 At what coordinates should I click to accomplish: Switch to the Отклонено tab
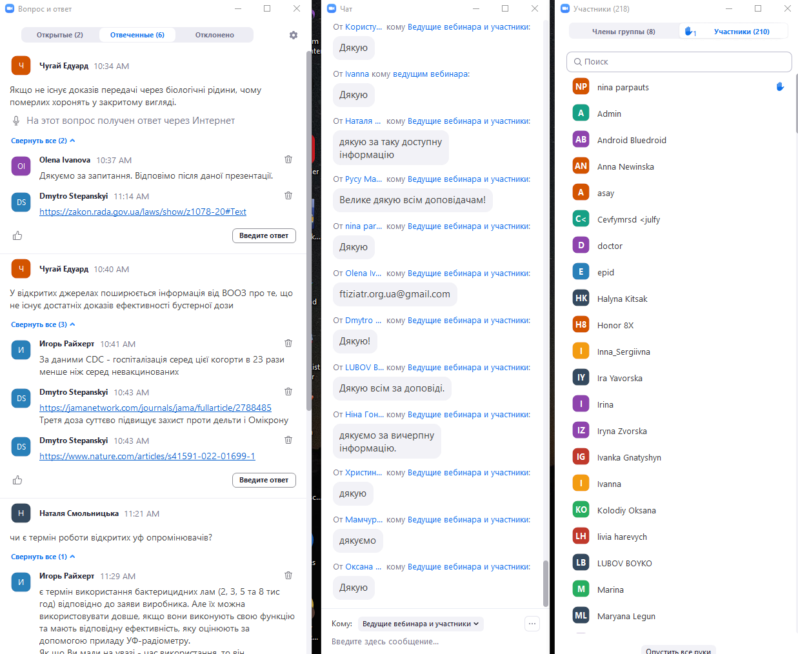point(214,35)
